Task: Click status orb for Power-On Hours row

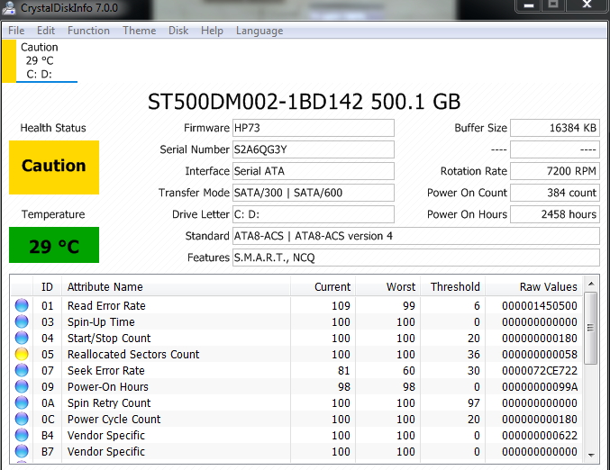Action: point(22,386)
